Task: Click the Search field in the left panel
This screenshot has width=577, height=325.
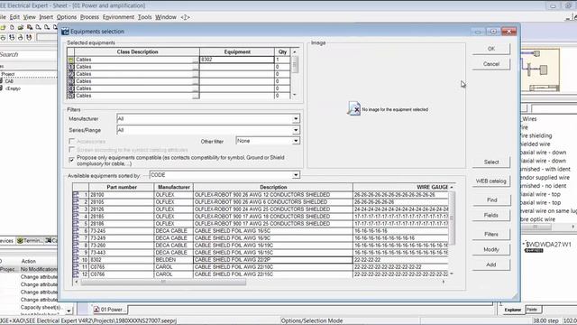Action: [x=28, y=54]
